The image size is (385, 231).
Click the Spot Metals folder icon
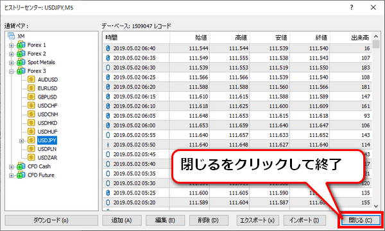click(x=21, y=62)
